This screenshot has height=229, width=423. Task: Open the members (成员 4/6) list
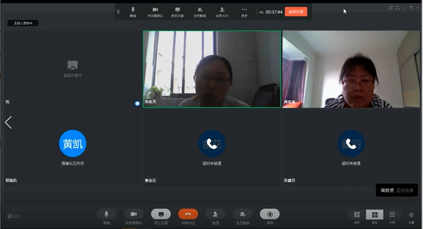pyautogui.click(x=222, y=11)
